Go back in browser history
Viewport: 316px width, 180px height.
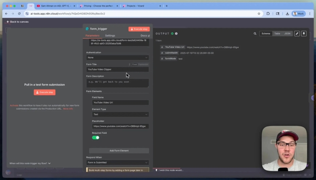point(6,14)
